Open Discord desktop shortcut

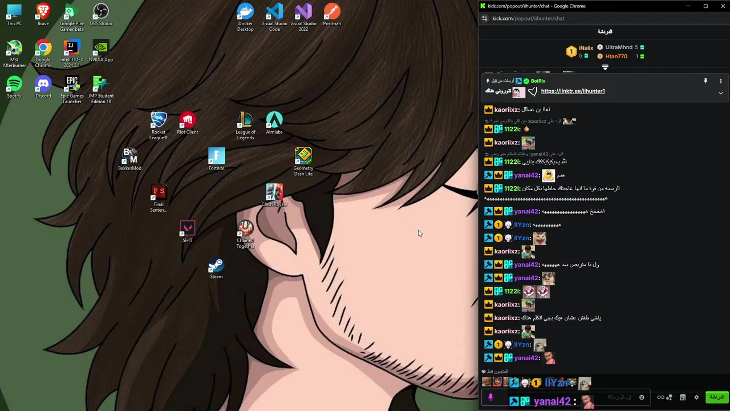point(43,87)
